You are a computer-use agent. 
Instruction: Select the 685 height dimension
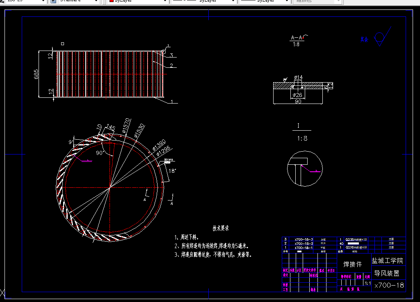click(x=36, y=74)
